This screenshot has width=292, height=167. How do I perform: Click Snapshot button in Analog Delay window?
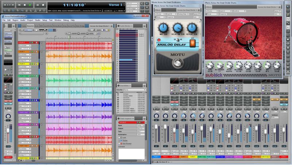(170, 17)
